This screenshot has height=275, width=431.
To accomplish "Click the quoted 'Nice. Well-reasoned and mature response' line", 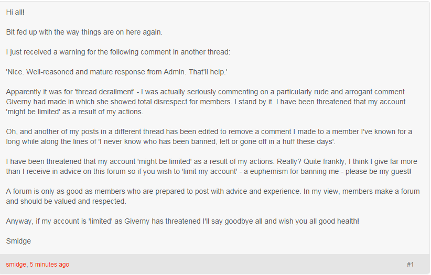I will click(116, 72).
